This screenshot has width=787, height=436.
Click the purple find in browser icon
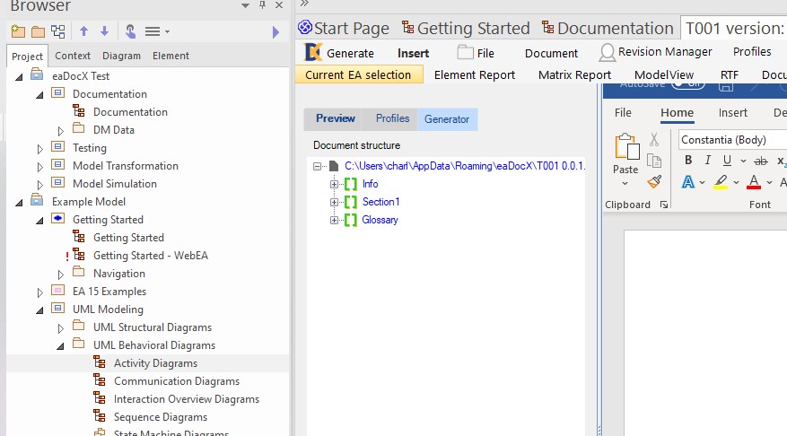130,31
